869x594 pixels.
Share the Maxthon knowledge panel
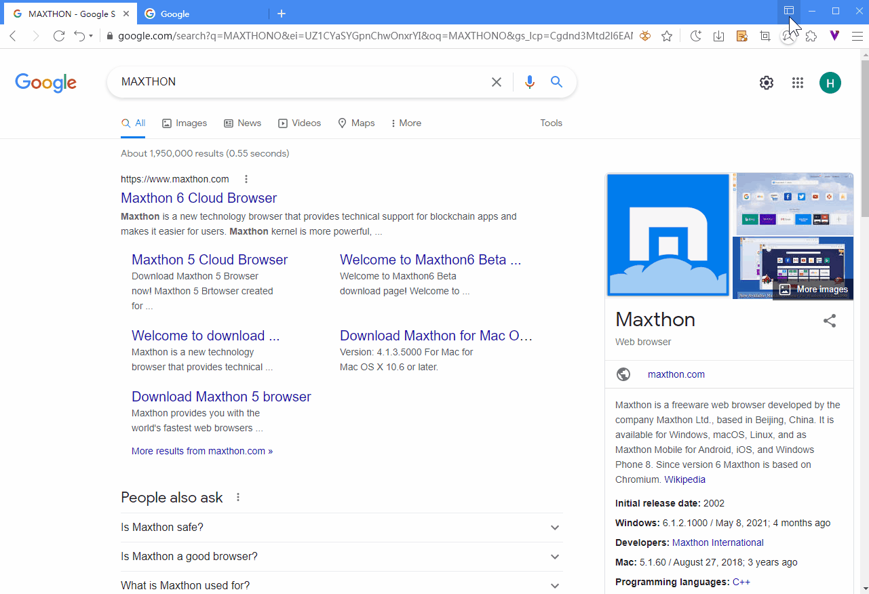pos(830,321)
